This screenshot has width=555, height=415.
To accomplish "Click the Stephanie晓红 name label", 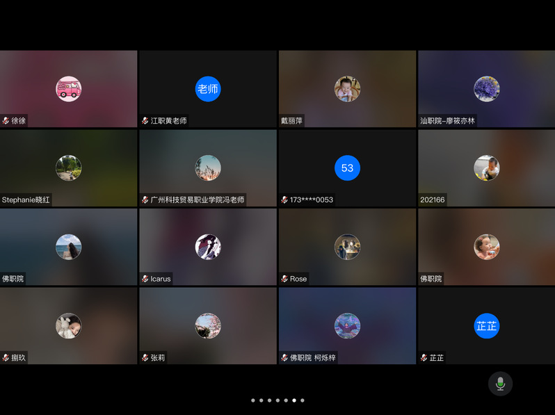I will coord(26,200).
